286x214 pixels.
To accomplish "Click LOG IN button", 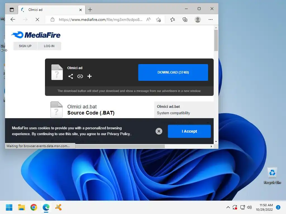I will click(x=49, y=46).
